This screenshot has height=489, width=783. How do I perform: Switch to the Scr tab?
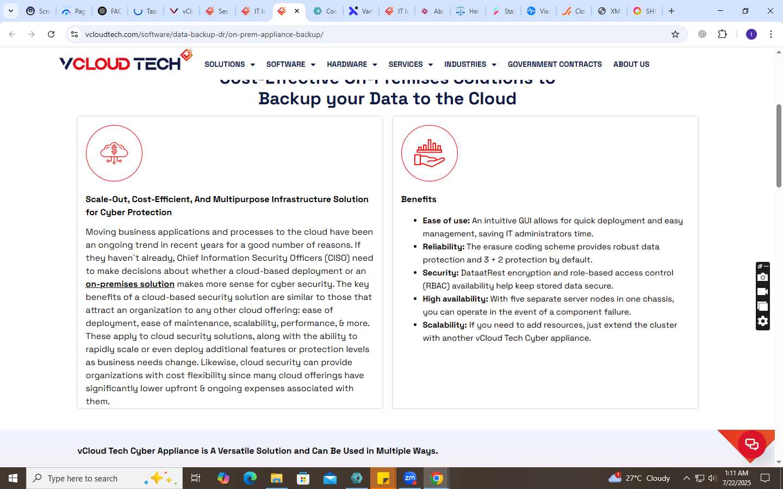[x=38, y=11]
